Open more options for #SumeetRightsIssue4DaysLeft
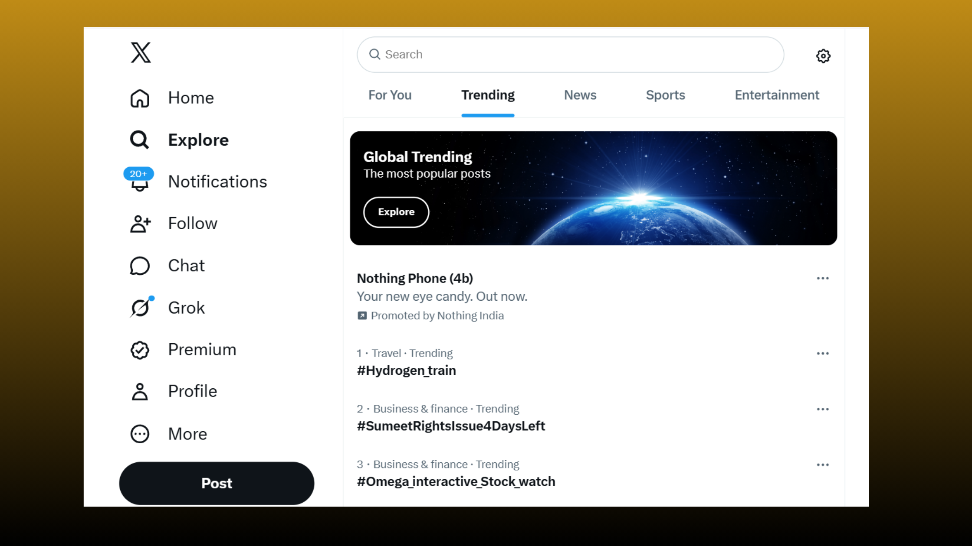972x546 pixels. click(x=823, y=409)
